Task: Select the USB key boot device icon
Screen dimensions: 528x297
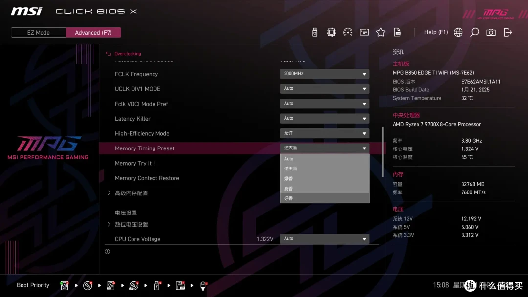Action: tap(157, 286)
